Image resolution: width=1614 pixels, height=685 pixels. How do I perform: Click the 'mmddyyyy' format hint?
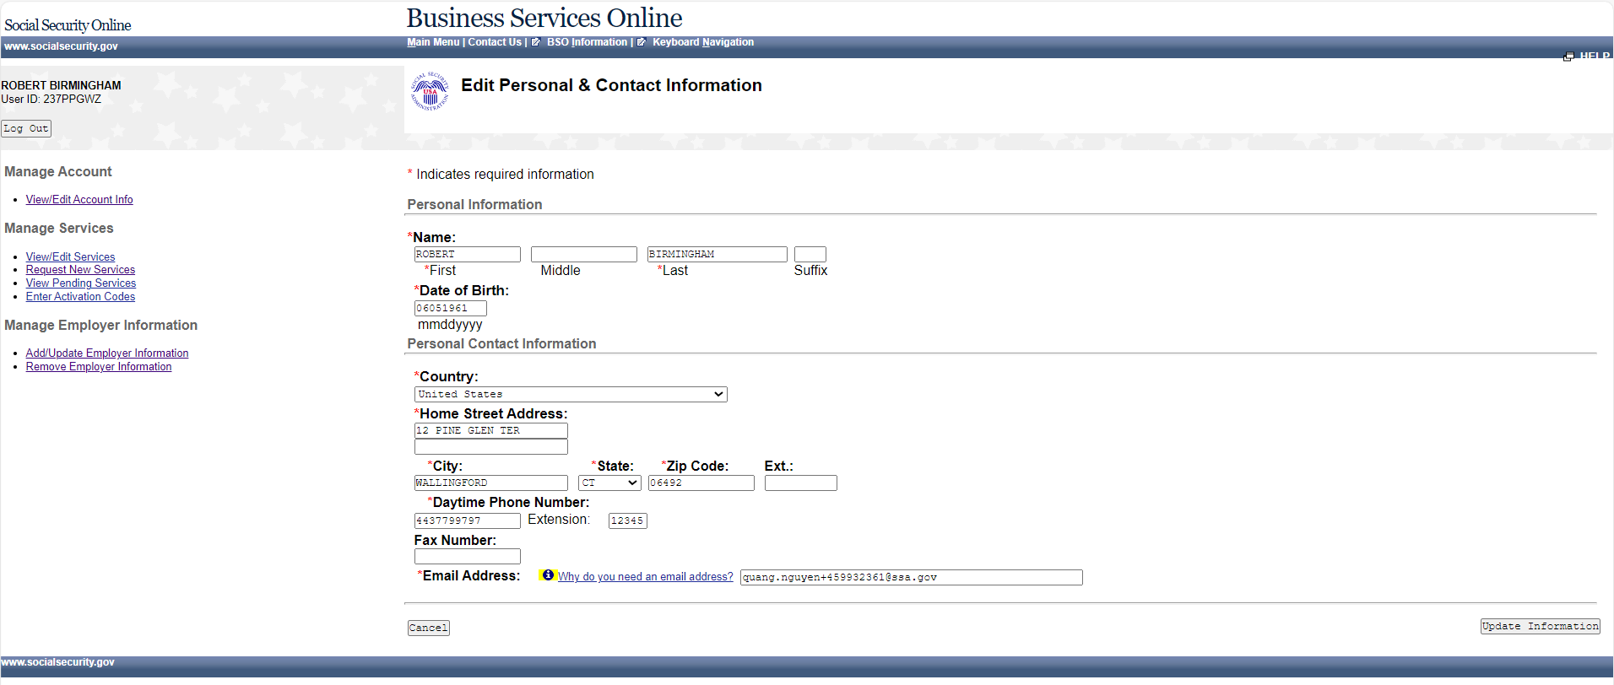(450, 325)
